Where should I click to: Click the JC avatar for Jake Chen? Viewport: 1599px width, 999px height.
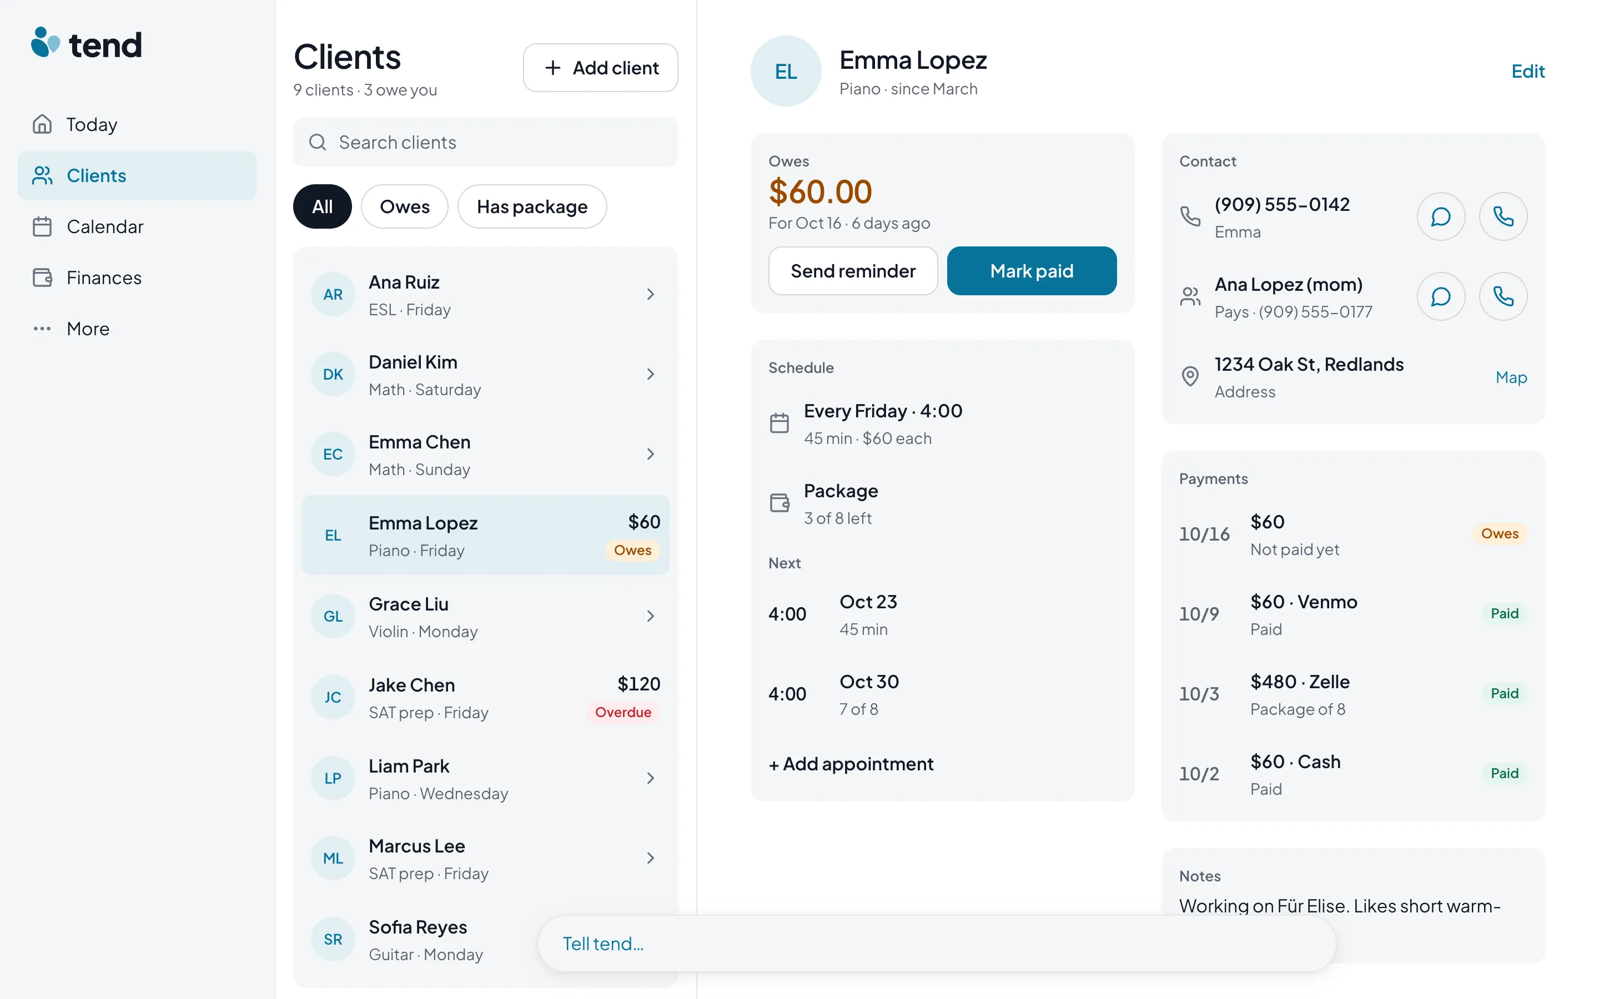[x=333, y=697]
